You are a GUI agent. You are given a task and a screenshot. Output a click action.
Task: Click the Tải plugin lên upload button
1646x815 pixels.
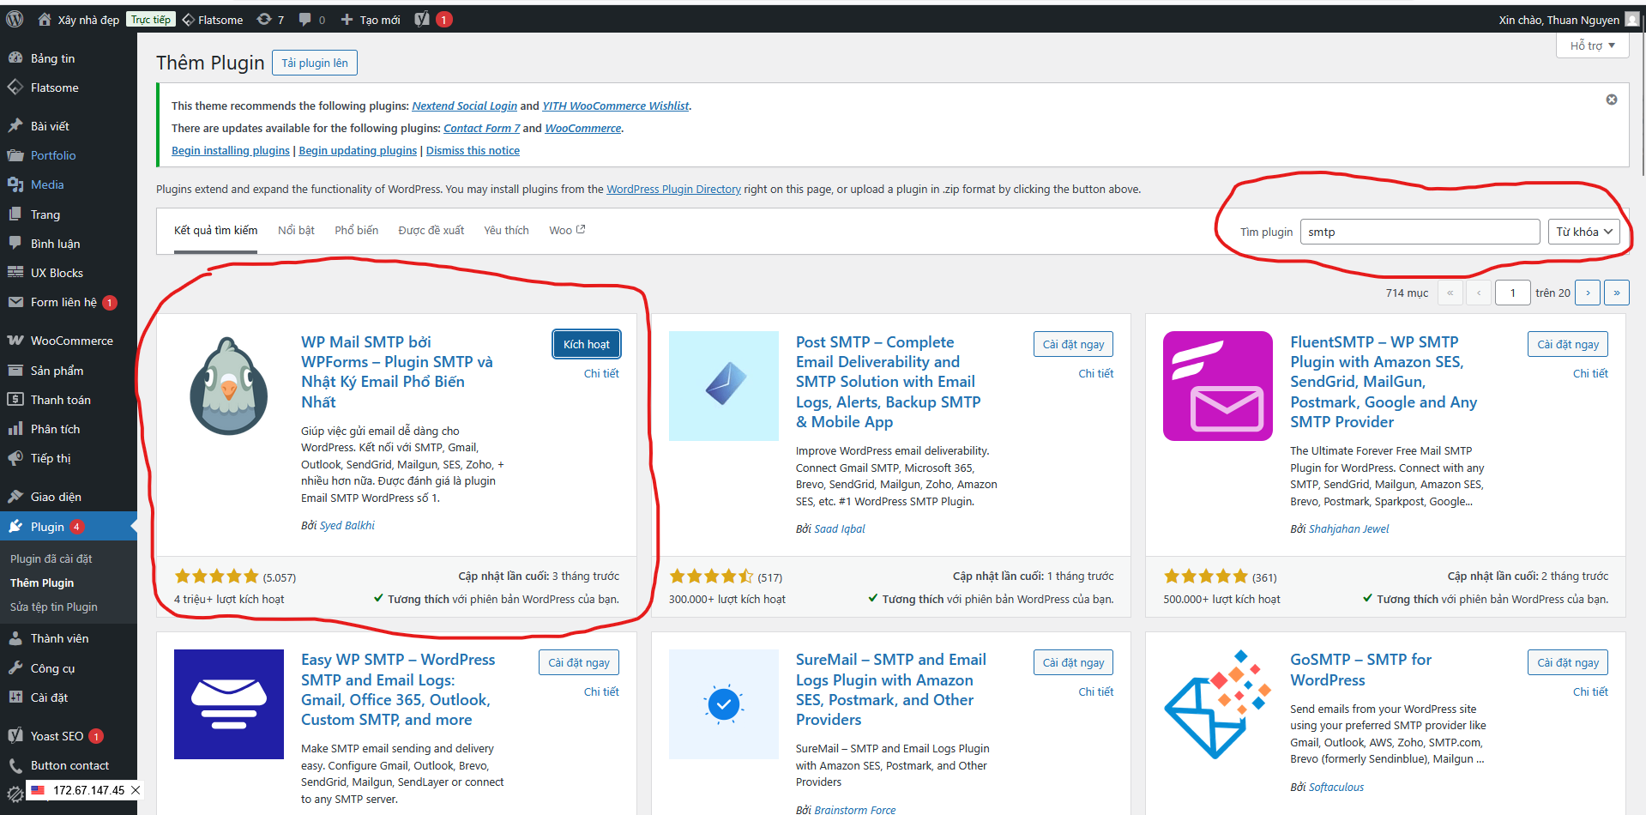tap(315, 63)
